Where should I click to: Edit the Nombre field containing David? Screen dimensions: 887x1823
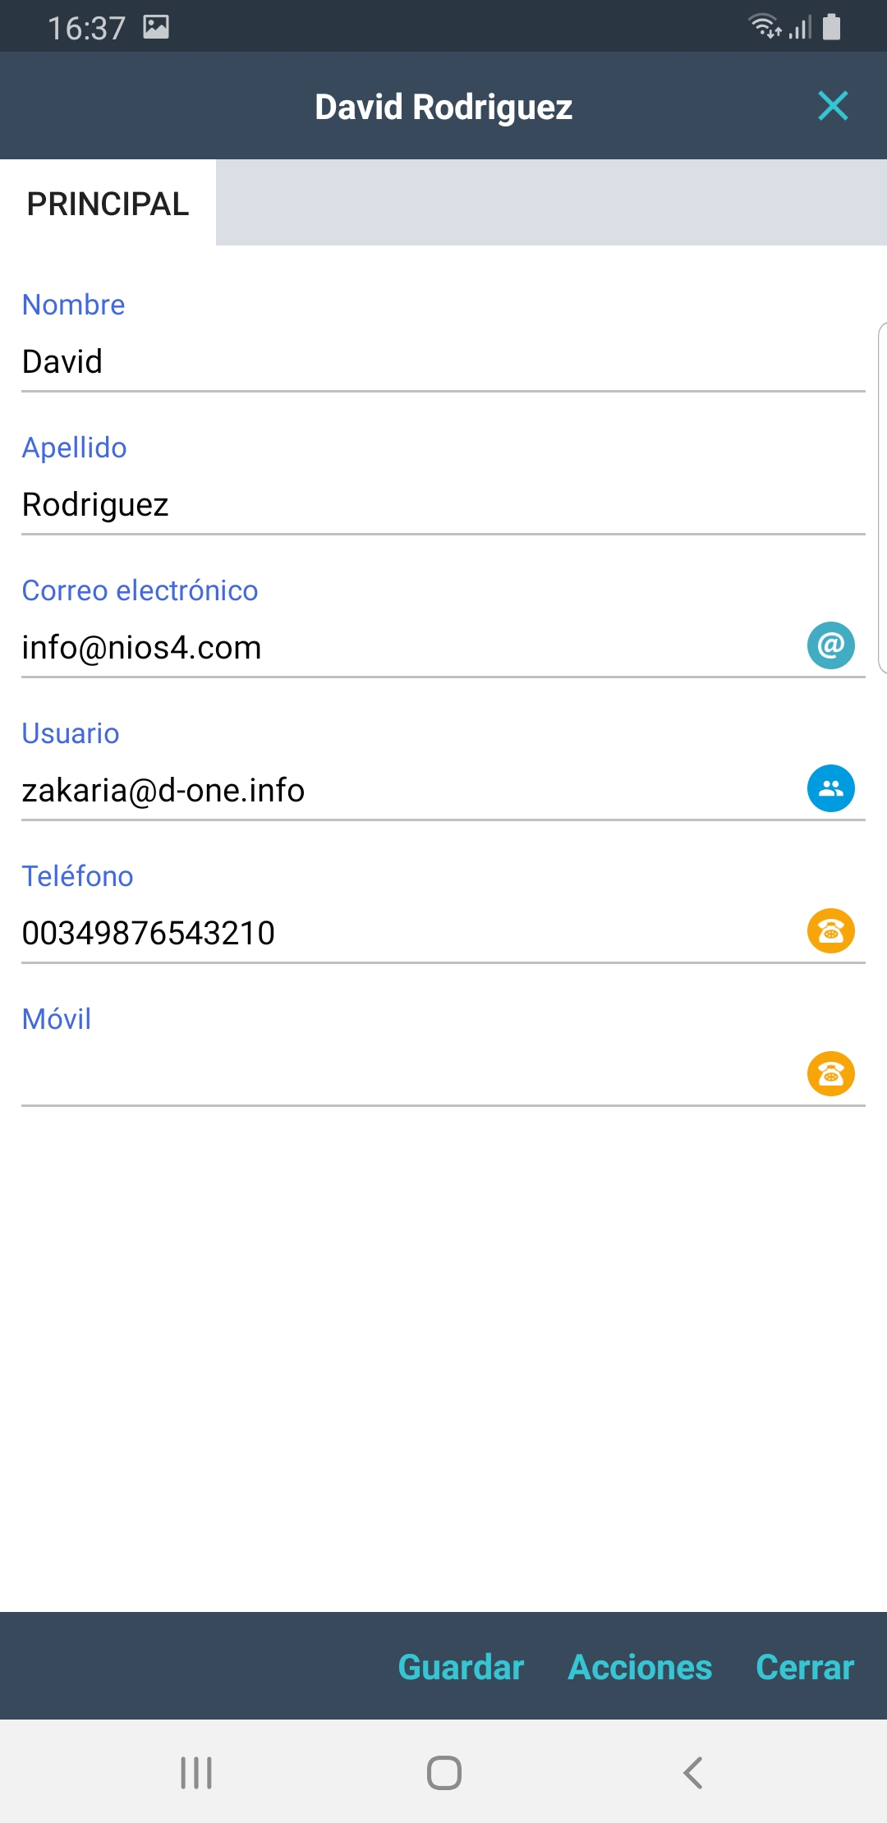[411, 362]
